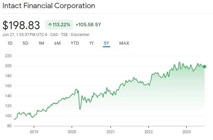The width and height of the screenshot is (213, 140).
Task: Click the green end-point dot on the chart
Action: tap(205, 66)
